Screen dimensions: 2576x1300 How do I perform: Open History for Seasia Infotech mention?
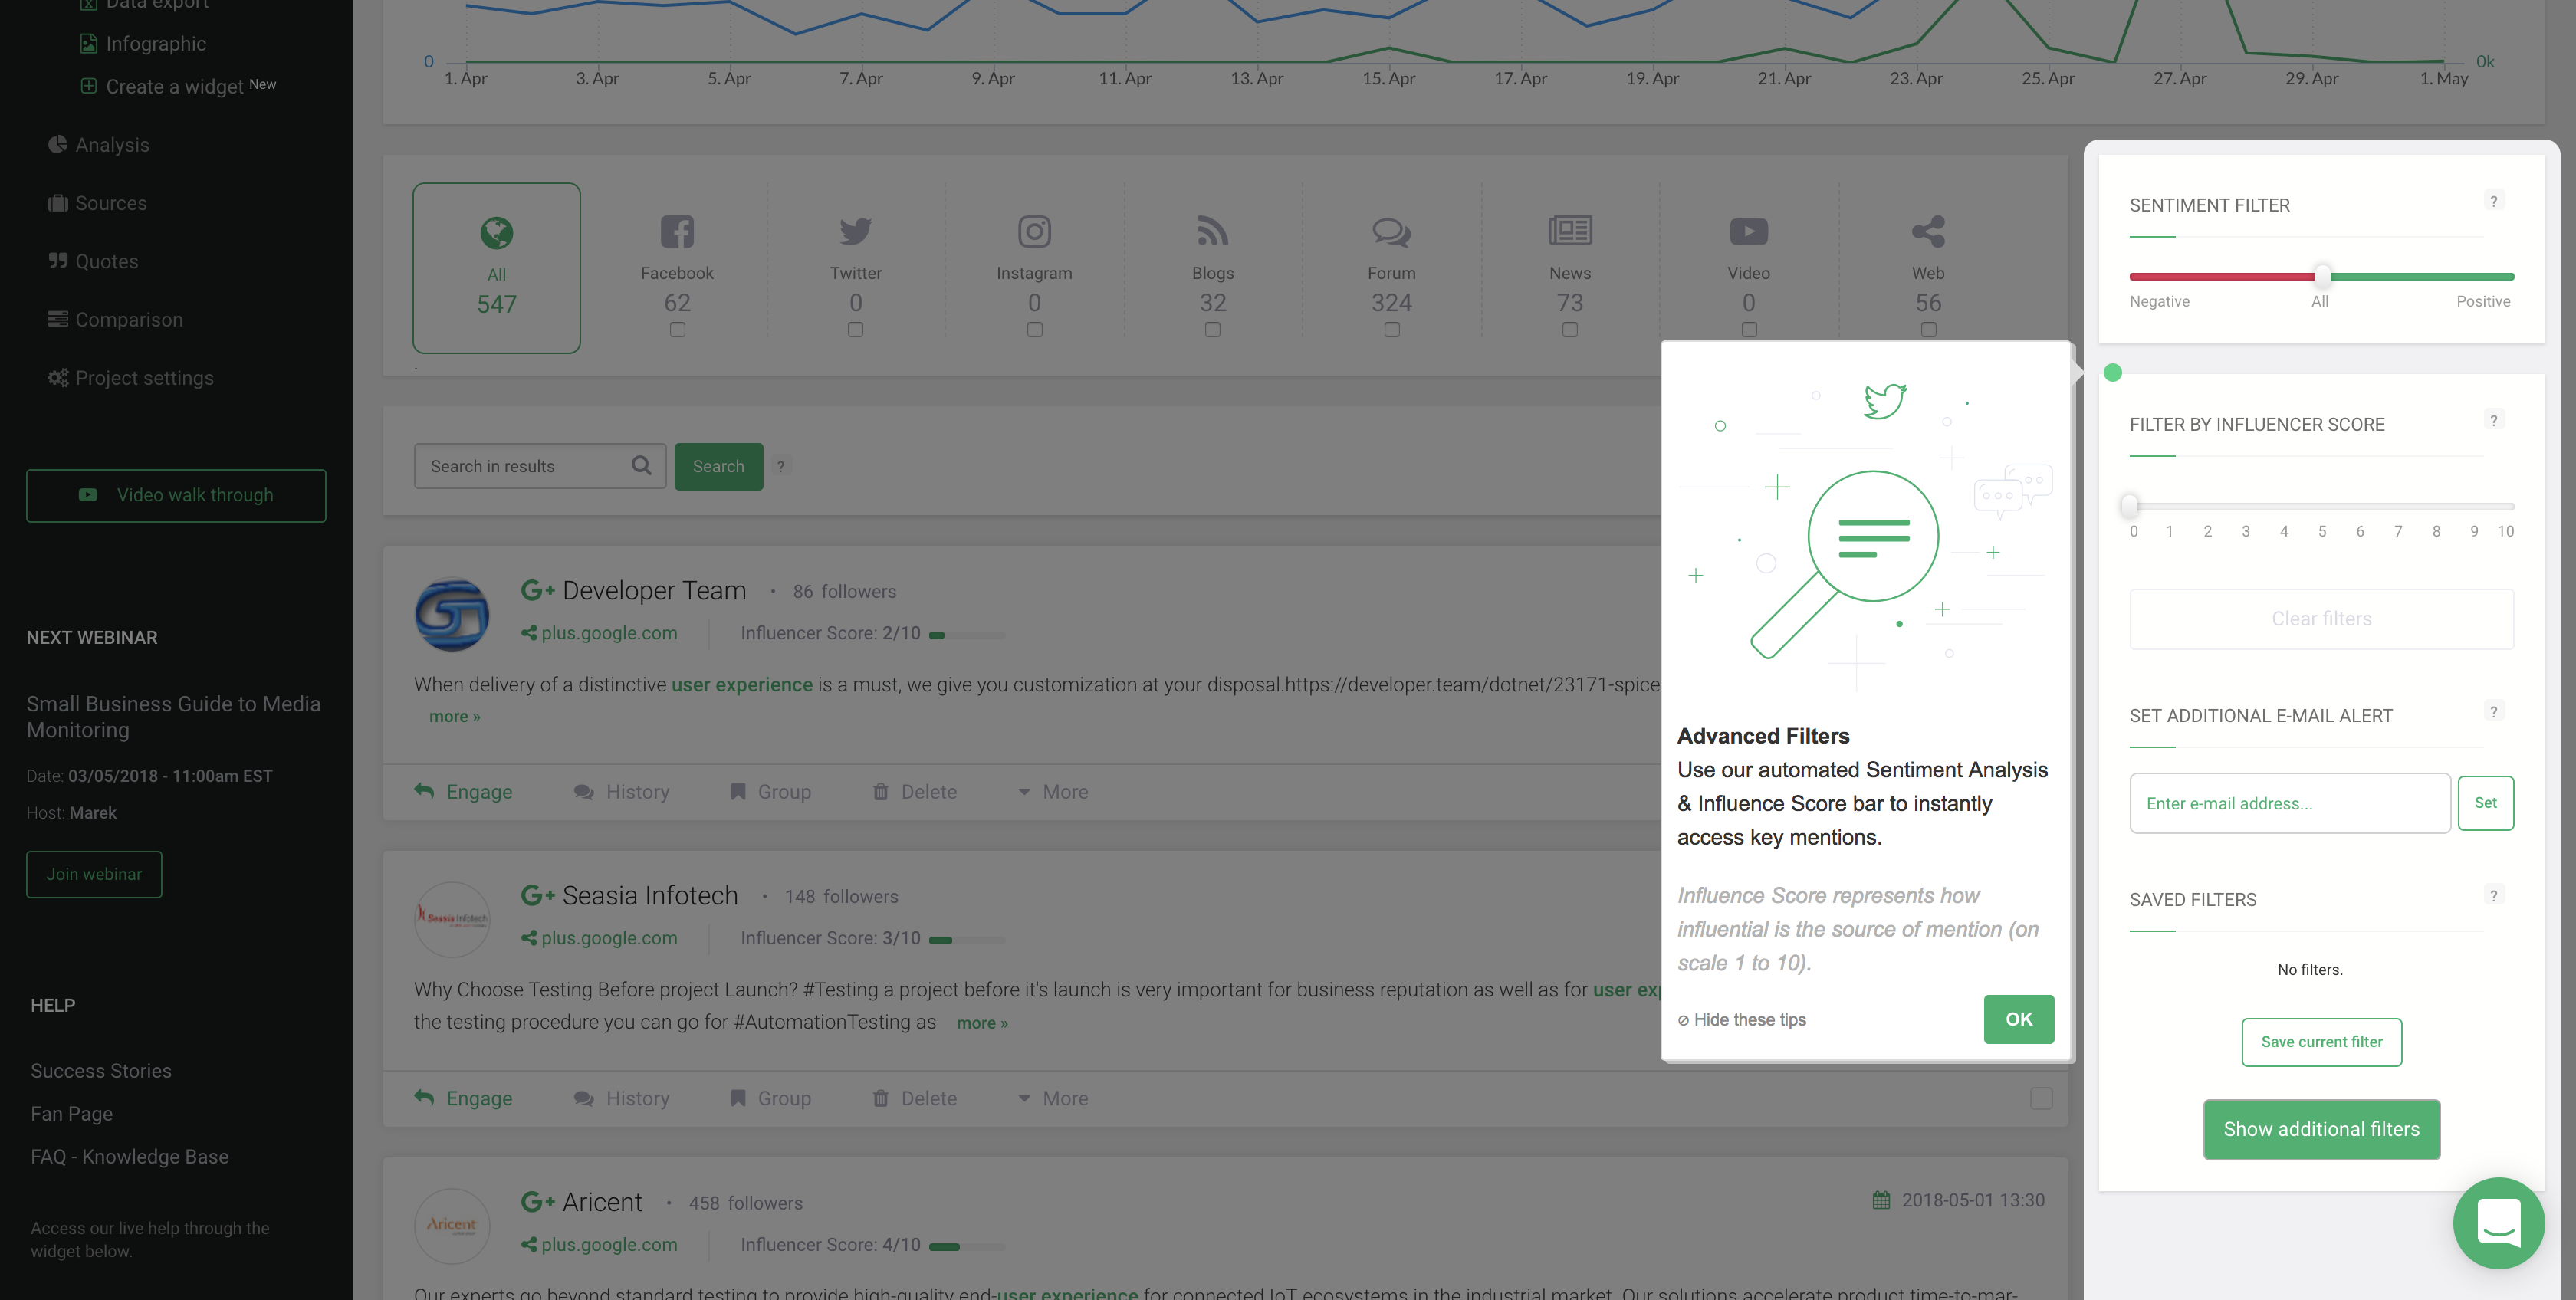click(621, 1098)
